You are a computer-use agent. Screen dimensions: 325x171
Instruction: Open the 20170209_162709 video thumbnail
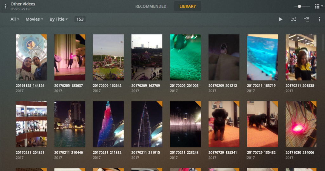(x=147, y=57)
